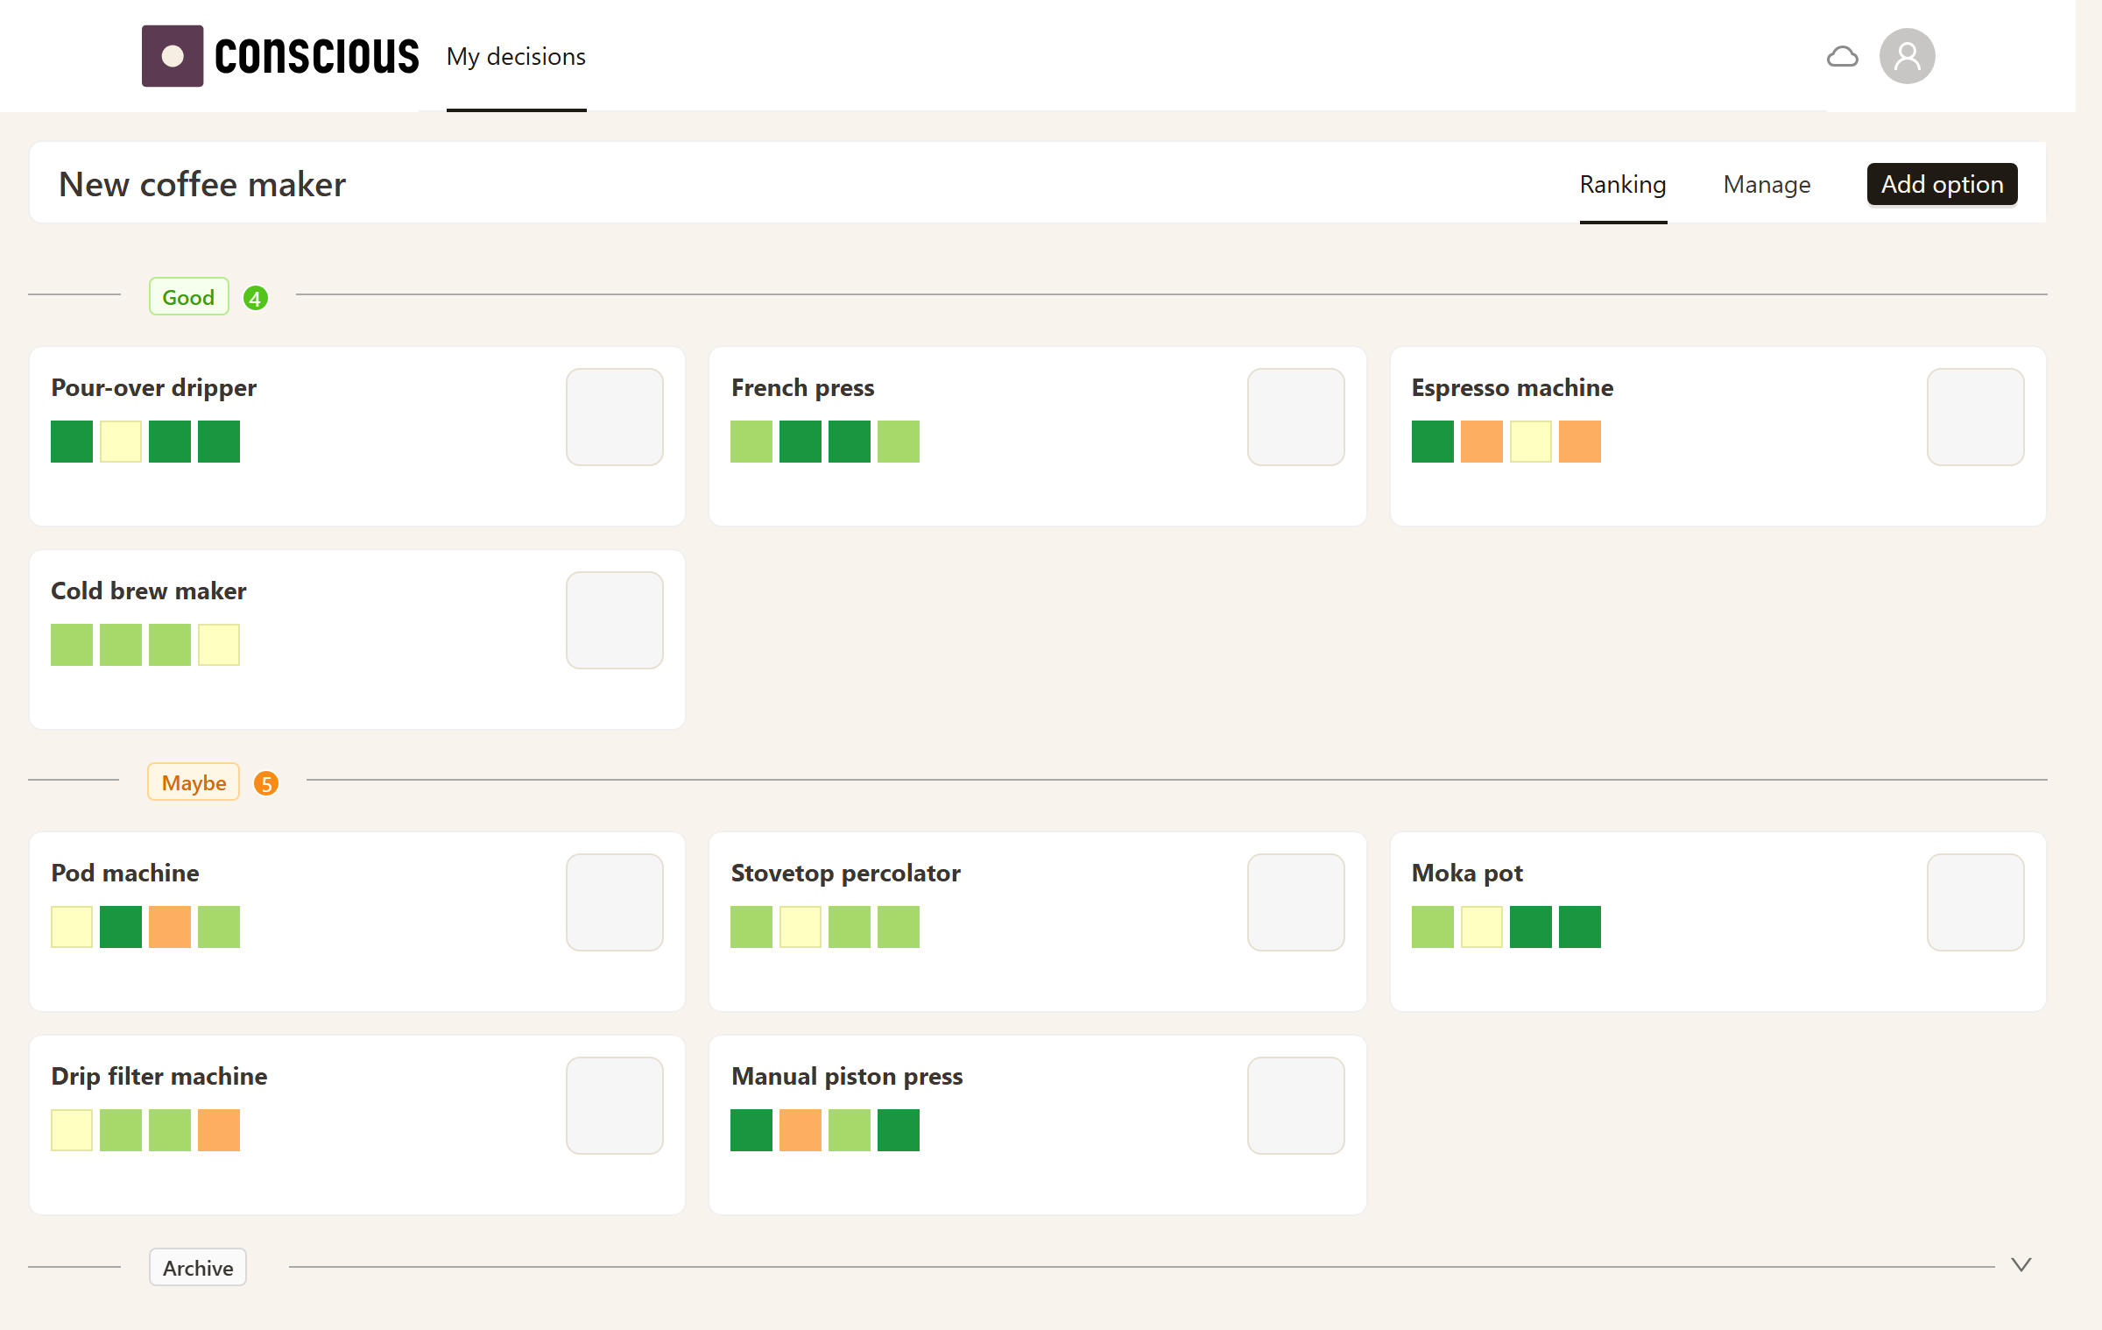The height and width of the screenshot is (1330, 2102).
Task: Click Manual piston press's light green square
Action: 850,1130
